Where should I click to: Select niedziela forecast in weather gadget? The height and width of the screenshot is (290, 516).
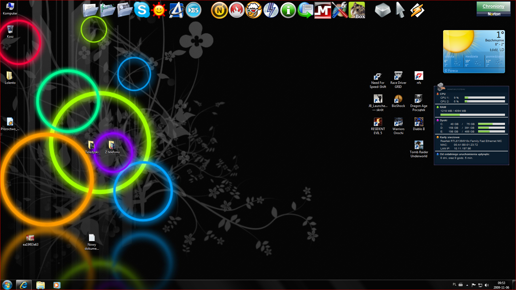(x=474, y=61)
